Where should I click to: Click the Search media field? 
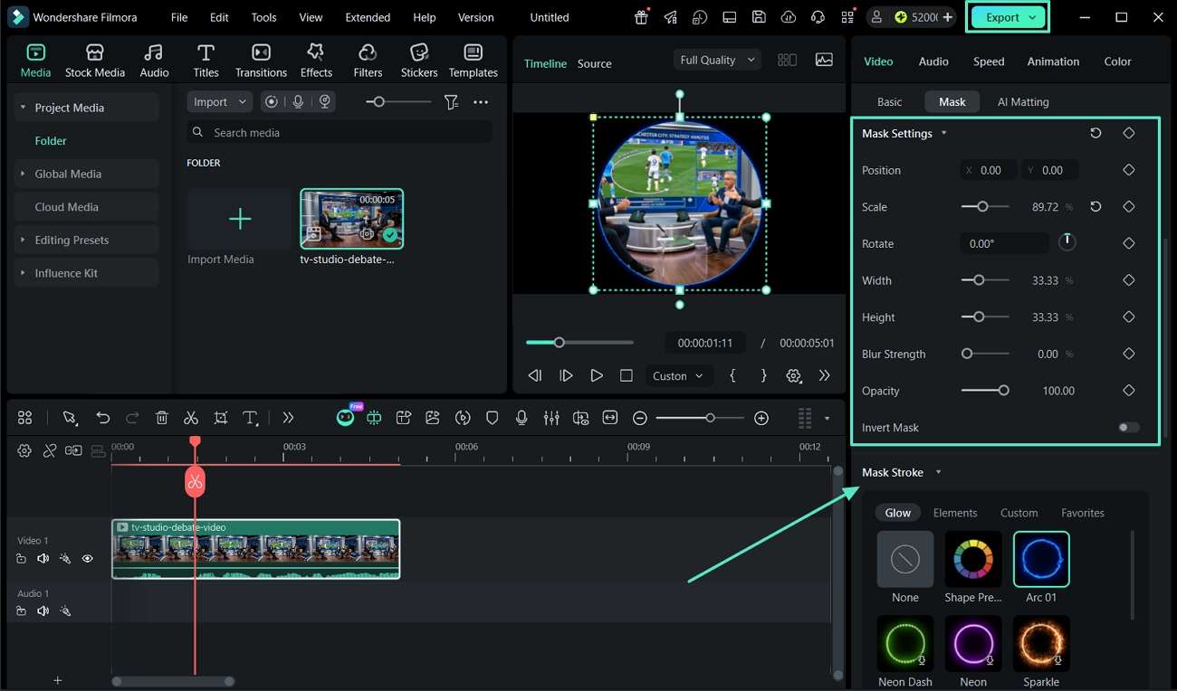click(x=340, y=132)
